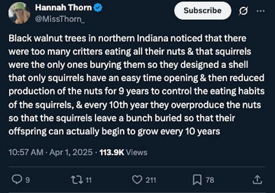Image resolution: width=275 pixels, height=193 pixels.
Task: Click the reply speech bubble icon
Action: [x=15, y=180]
